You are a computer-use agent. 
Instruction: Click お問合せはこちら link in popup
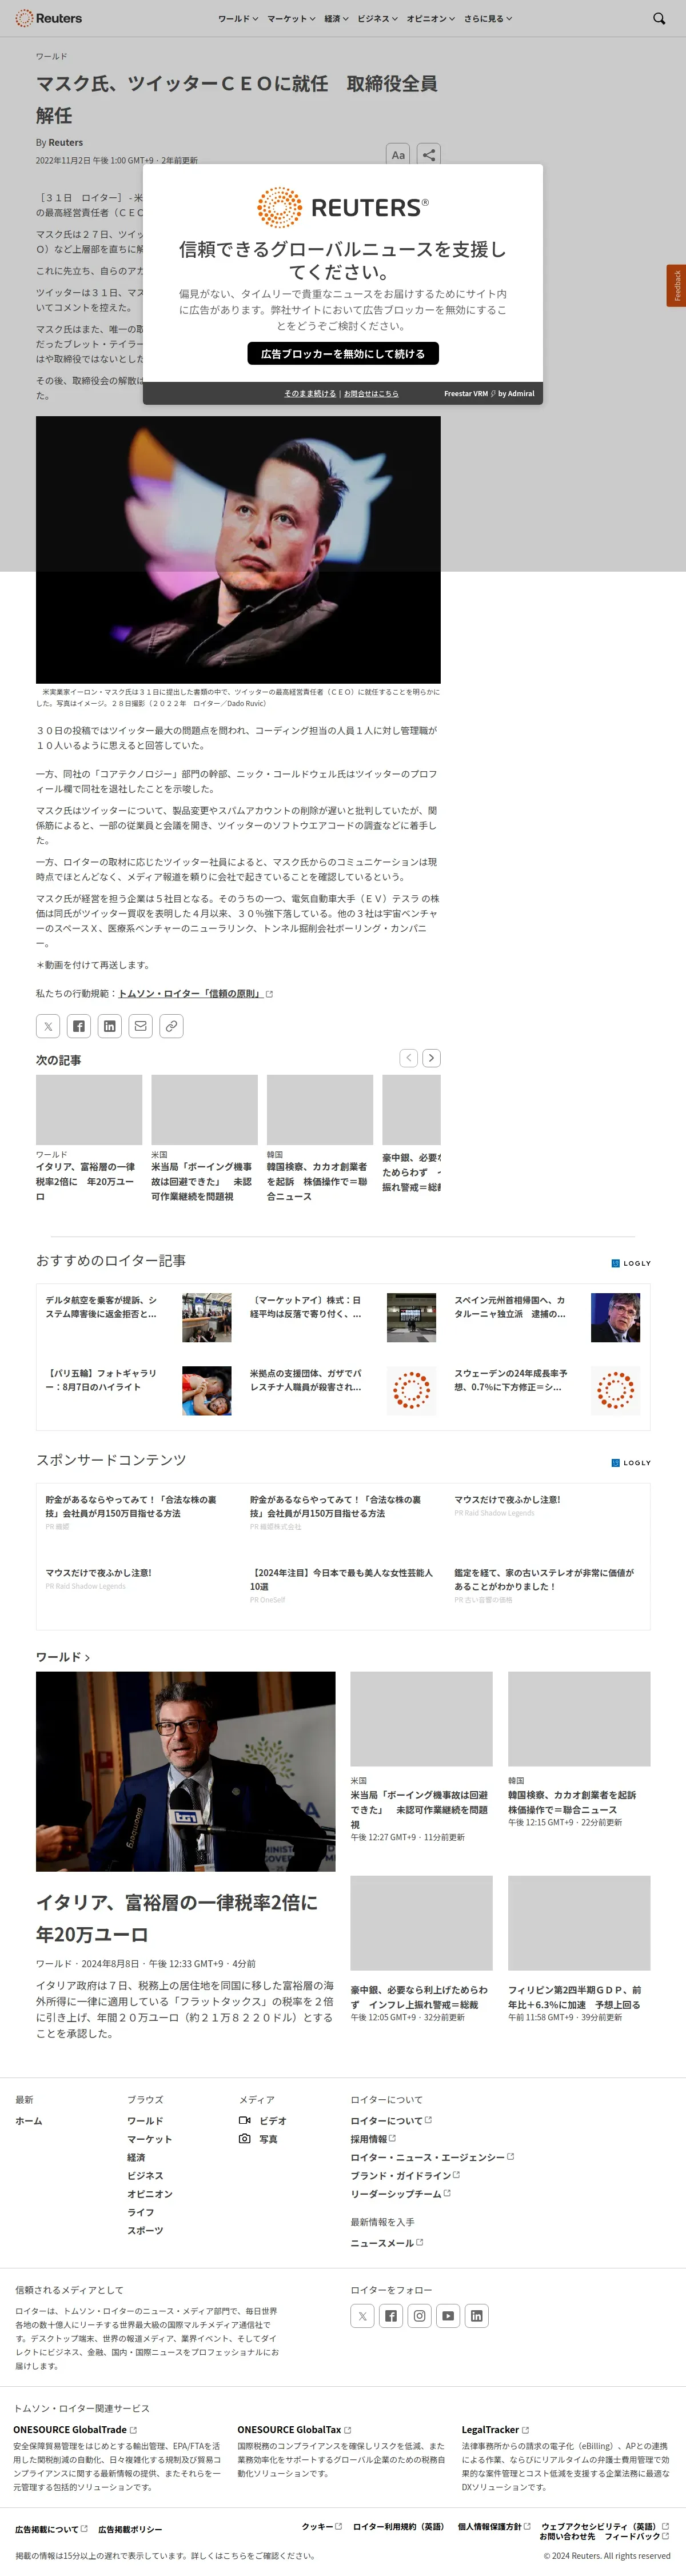coord(371,394)
